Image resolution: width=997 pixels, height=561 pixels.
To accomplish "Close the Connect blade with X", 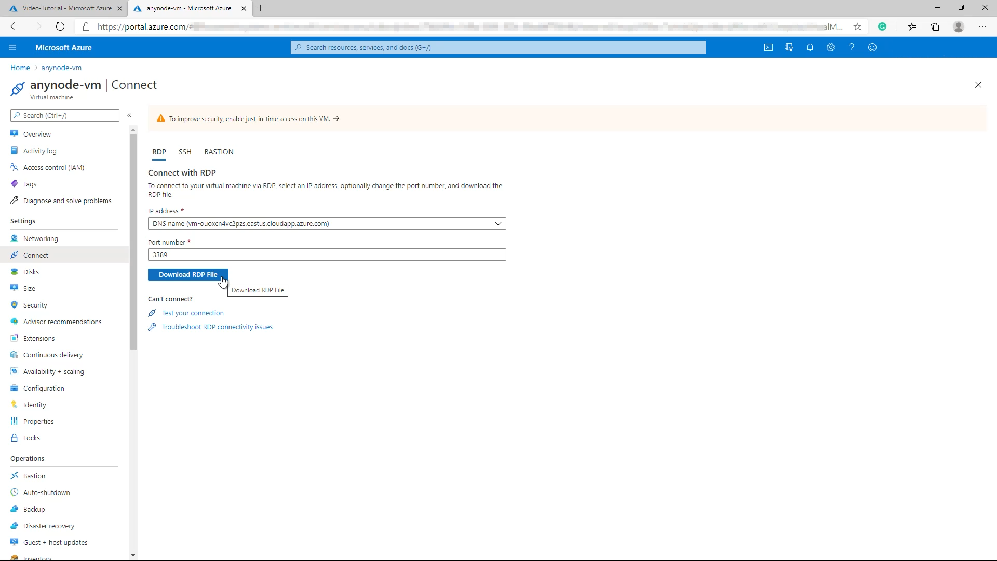I will point(978,85).
